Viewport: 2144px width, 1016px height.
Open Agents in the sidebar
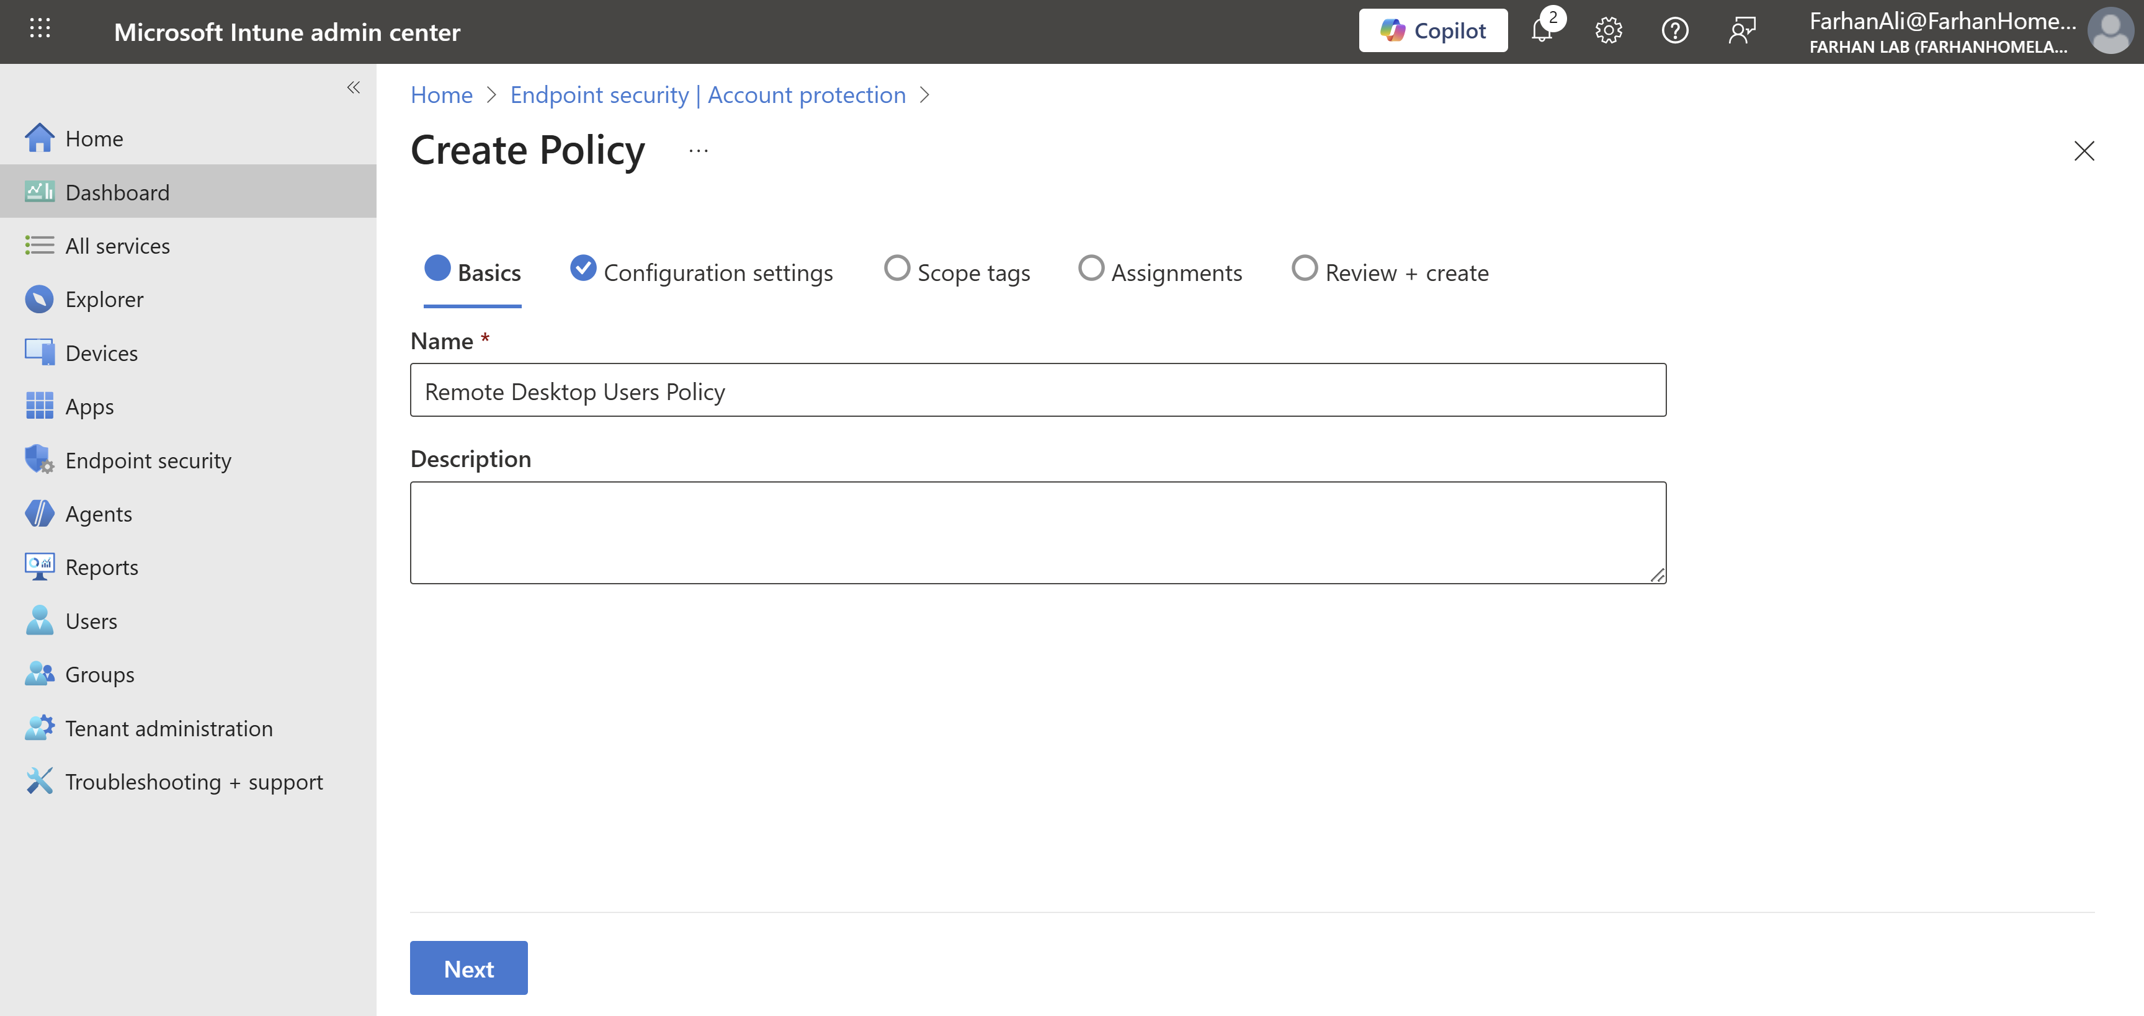pyautogui.click(x=98, y=514)
